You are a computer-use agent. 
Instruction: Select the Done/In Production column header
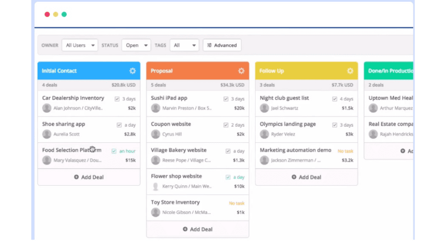(389, 71)
